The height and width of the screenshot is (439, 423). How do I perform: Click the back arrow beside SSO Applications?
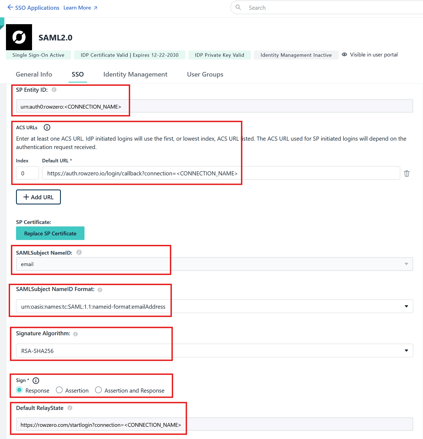click(10, 7)
